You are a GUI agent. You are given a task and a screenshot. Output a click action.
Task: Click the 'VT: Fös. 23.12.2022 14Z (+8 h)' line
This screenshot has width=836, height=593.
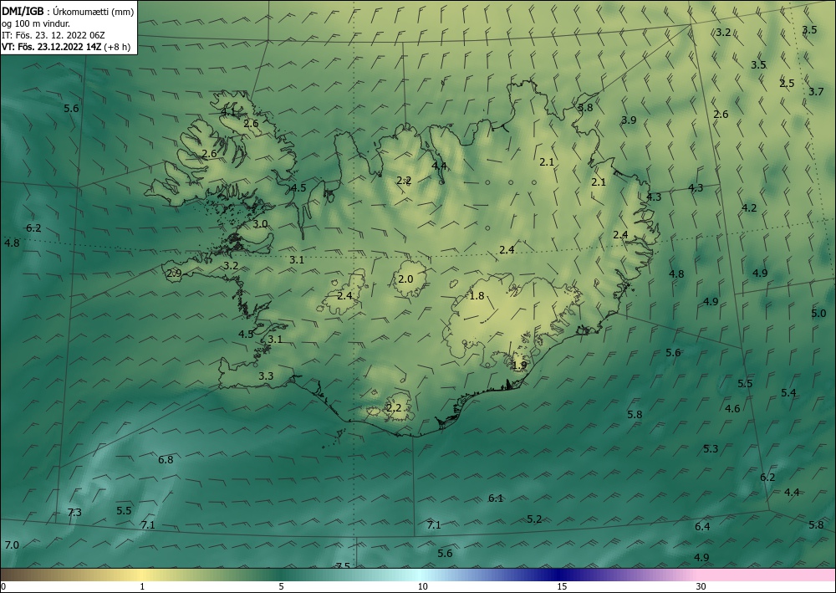65,47
